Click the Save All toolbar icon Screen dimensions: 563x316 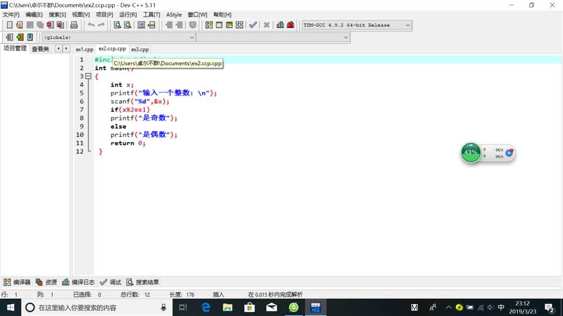[40, 25]
